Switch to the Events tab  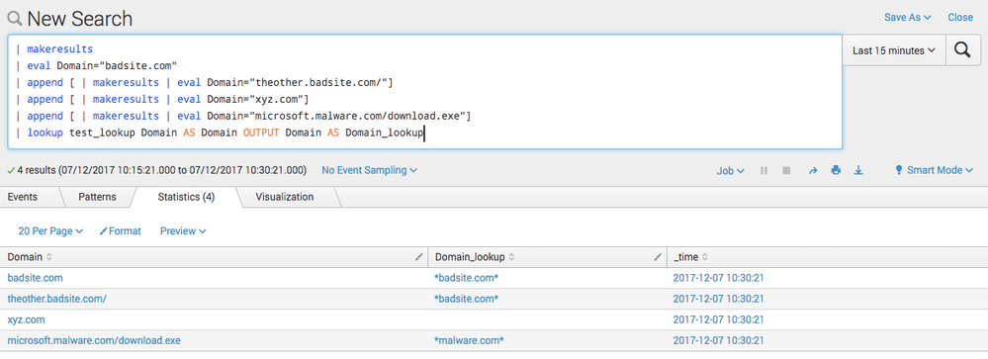[x=22, y=197]
